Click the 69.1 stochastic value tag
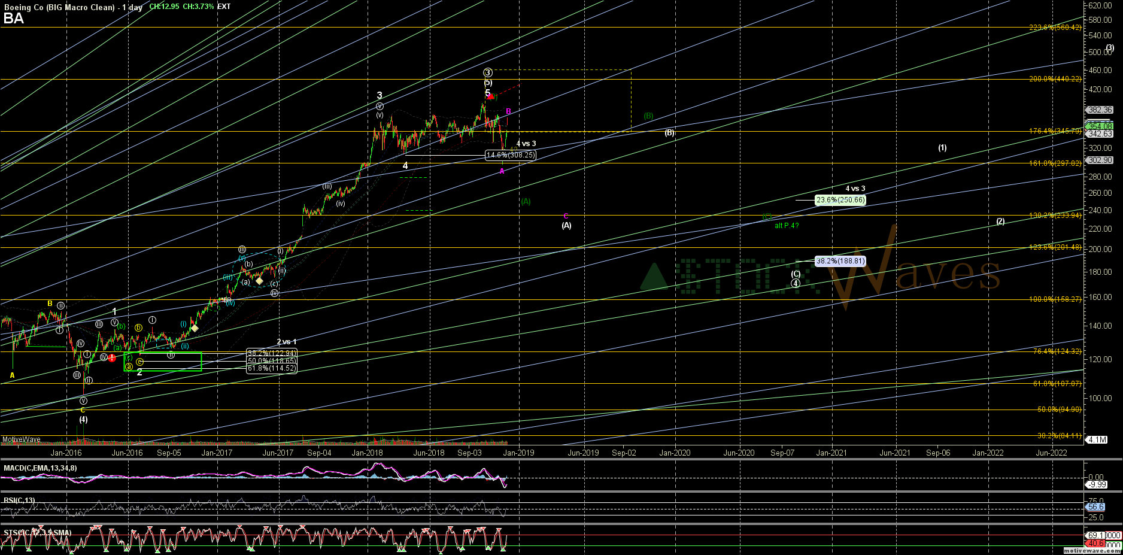 [x=1095, y=535]
